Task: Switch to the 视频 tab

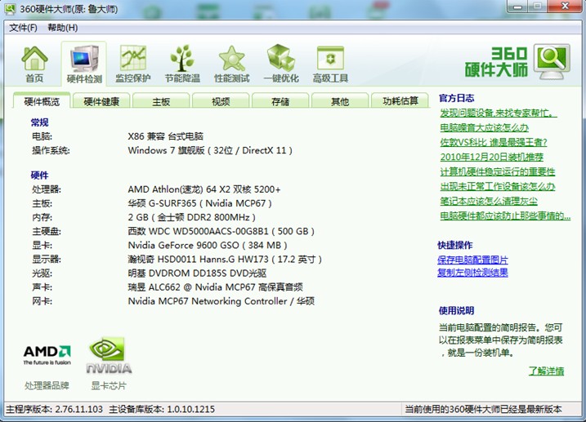Action: 221,101
